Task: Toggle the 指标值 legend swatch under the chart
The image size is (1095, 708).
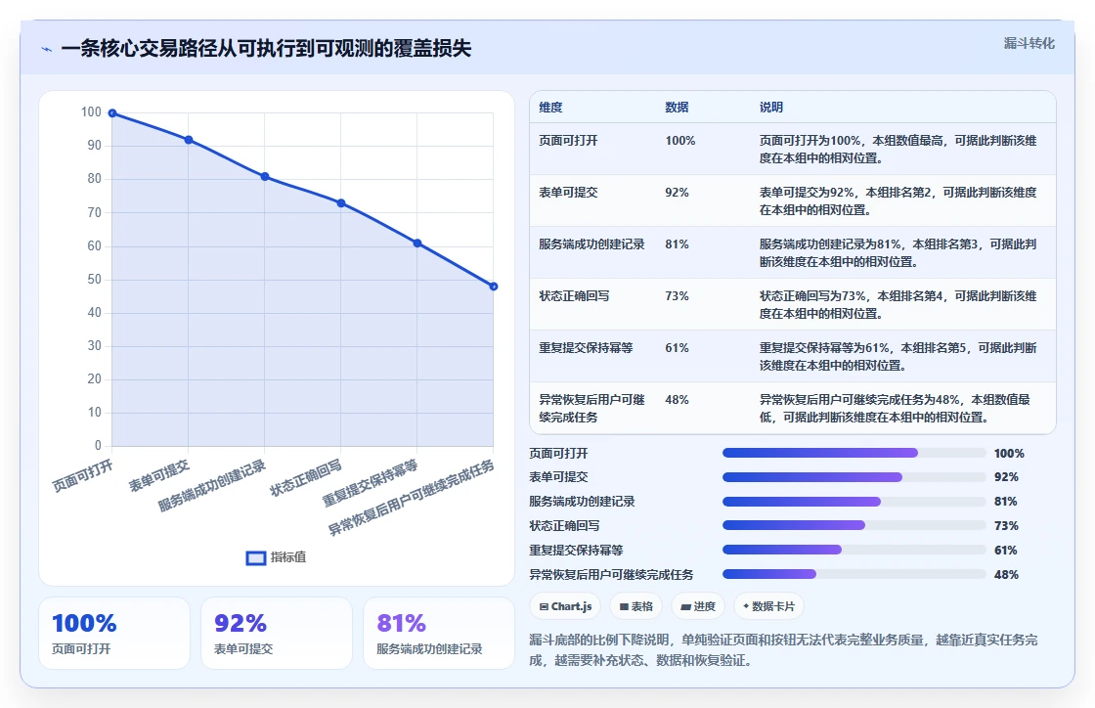Action: point(256,557)
